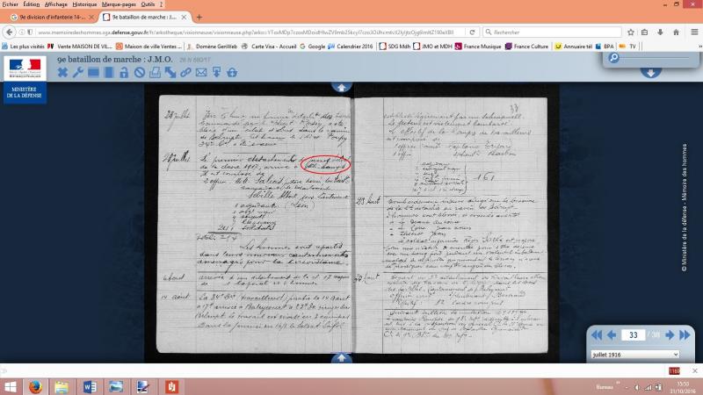
Task: Open 'Annuaire tél' bookmark
Action: 574,47
